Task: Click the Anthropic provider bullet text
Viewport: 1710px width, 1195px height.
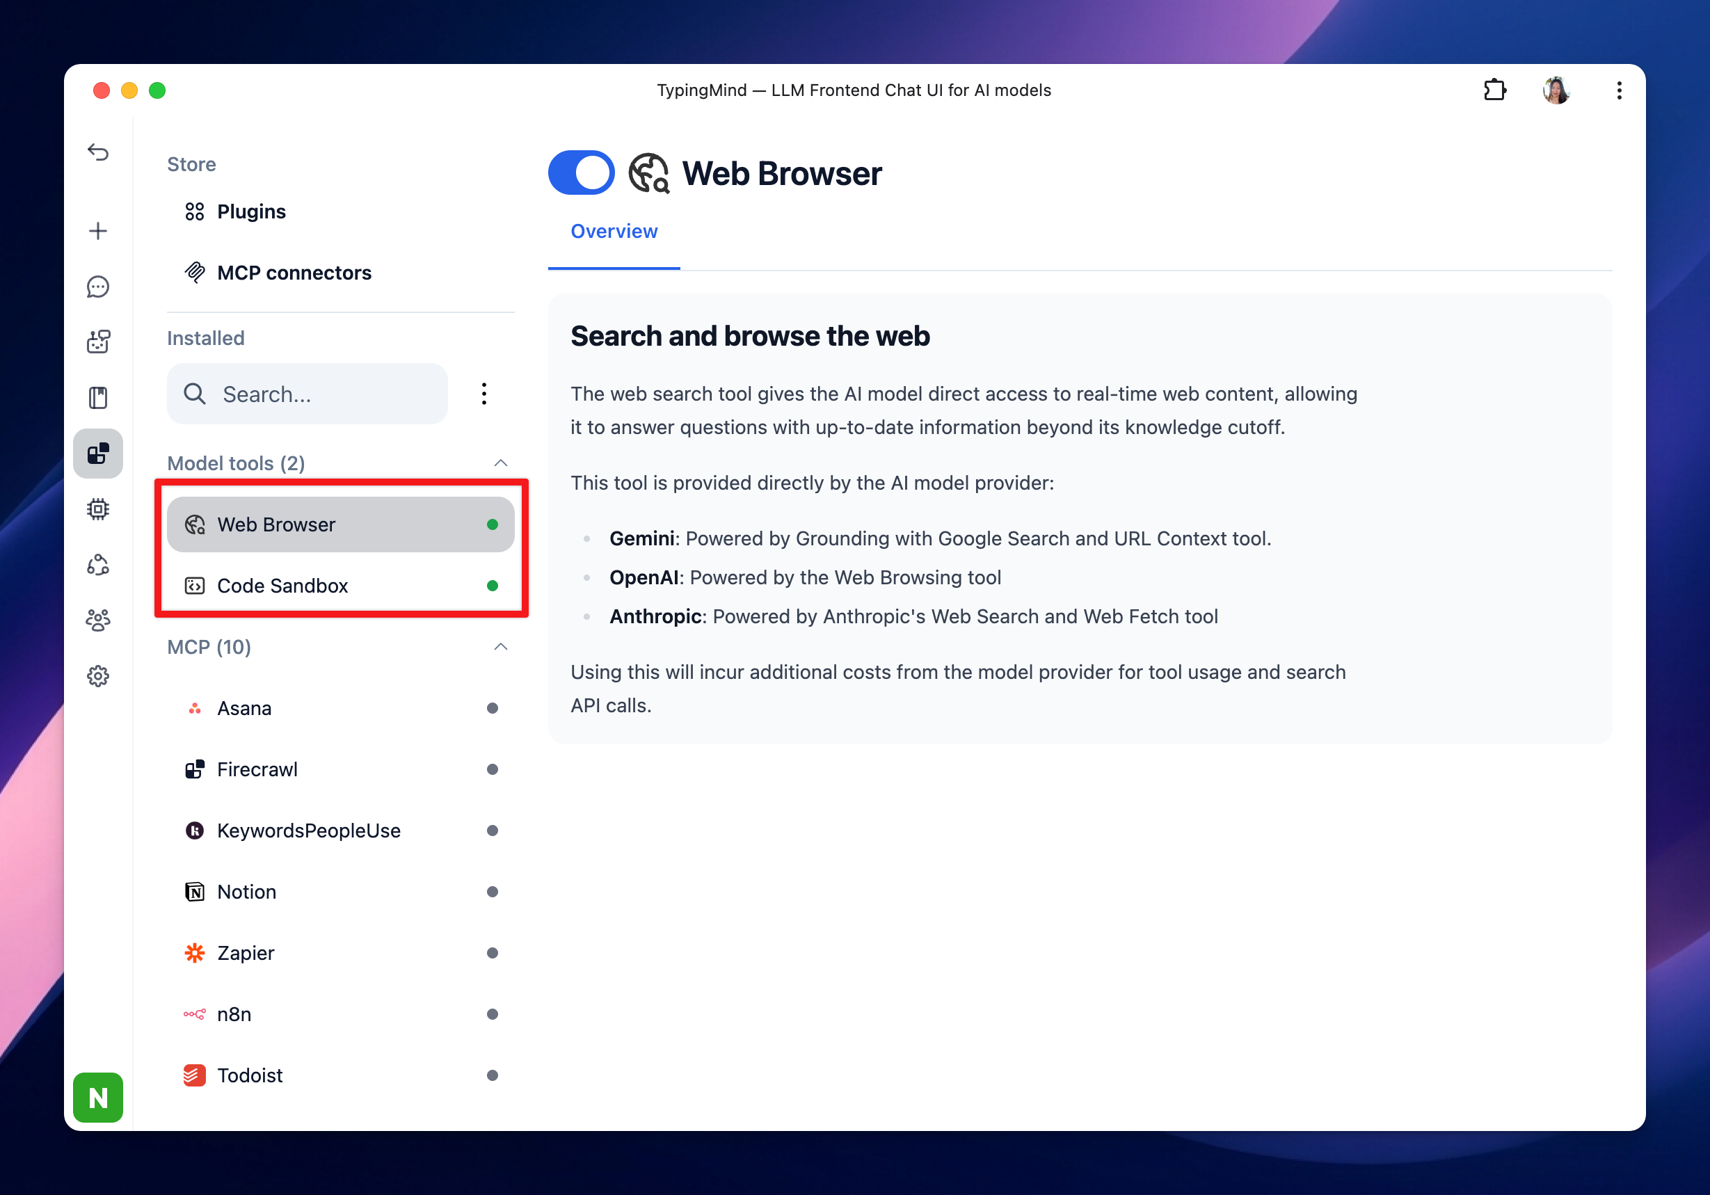Action: [914, 616]
